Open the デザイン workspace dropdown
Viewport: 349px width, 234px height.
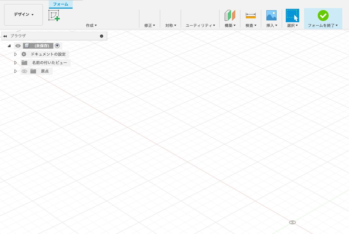pyautogui.click(x=24, y=15)
